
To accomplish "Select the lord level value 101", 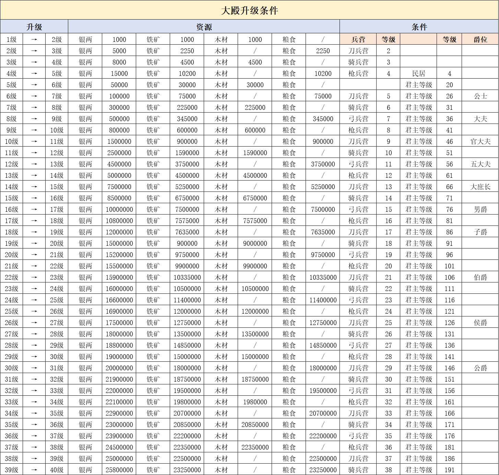I will pos(449,266).
